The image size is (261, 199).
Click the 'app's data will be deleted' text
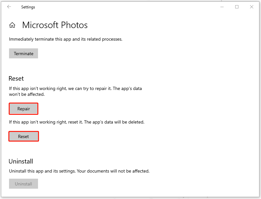coord(77,122)
